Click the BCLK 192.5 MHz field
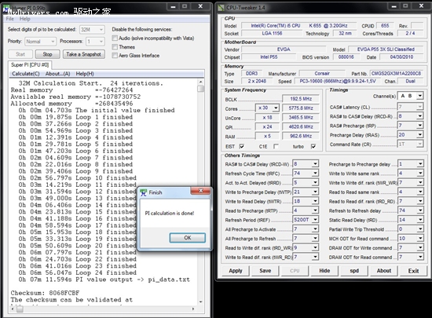Viewport: 432px width, 318px height. tap(301, 99)
